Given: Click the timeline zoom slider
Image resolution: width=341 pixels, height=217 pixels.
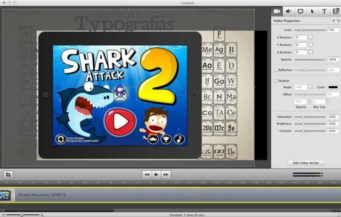Looking at the screenshot, I should [22, 214].
